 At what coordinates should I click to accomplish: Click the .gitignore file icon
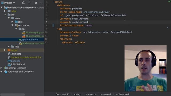(9, 54)
